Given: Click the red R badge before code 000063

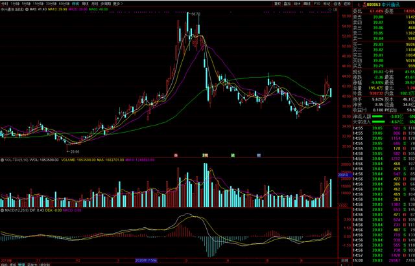Looking at the screenshot, I should pyautogui.click(x=364, y=5).
